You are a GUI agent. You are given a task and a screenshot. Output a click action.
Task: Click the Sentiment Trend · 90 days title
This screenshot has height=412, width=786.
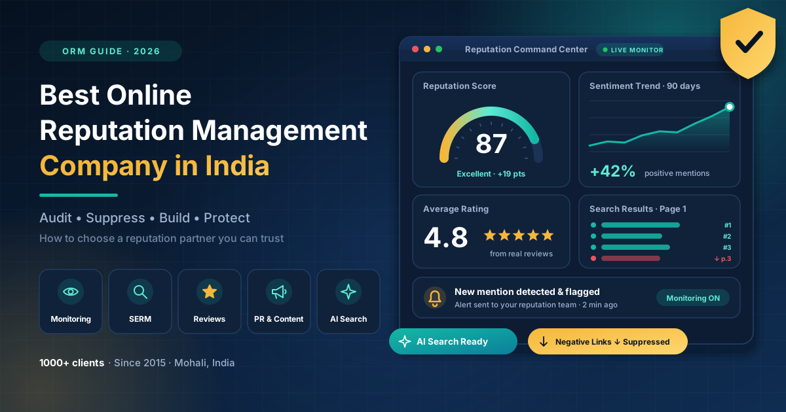[645, 86]
